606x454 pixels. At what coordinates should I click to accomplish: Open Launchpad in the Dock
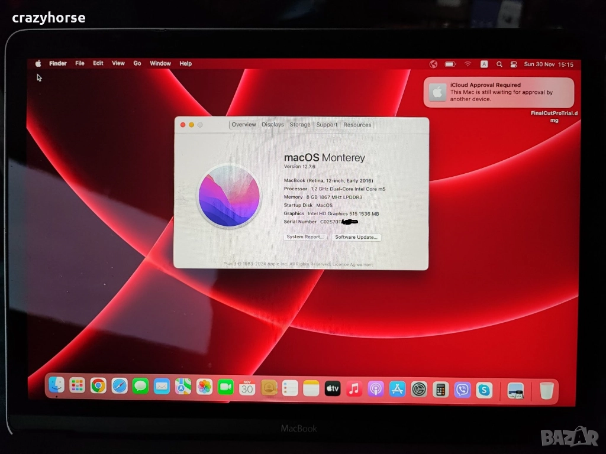(78, 385)
